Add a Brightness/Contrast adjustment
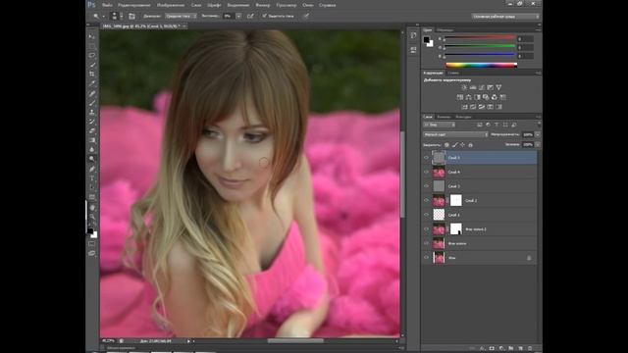 pos(464,87)
